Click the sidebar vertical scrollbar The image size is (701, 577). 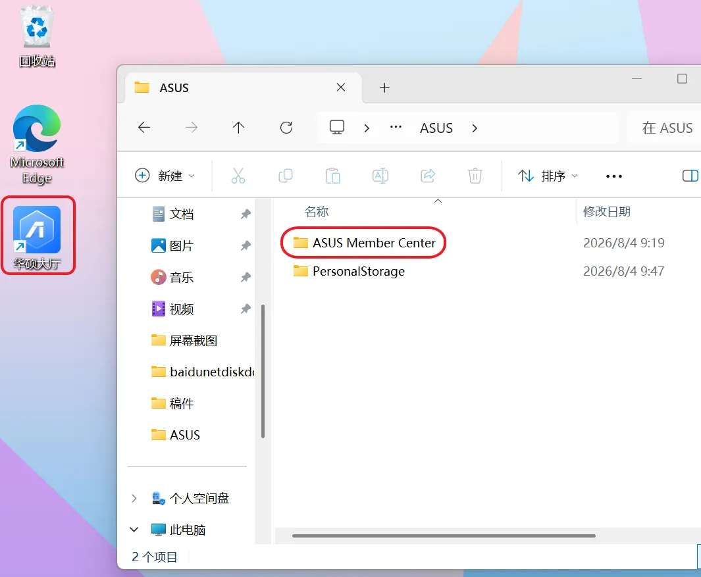coord(263,371)
